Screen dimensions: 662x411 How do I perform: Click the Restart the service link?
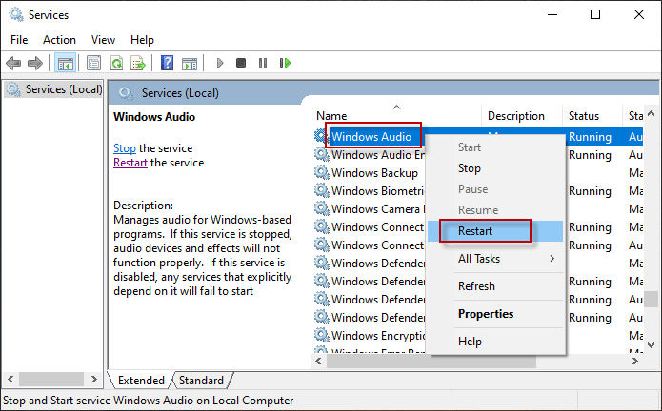pos(130,163)
